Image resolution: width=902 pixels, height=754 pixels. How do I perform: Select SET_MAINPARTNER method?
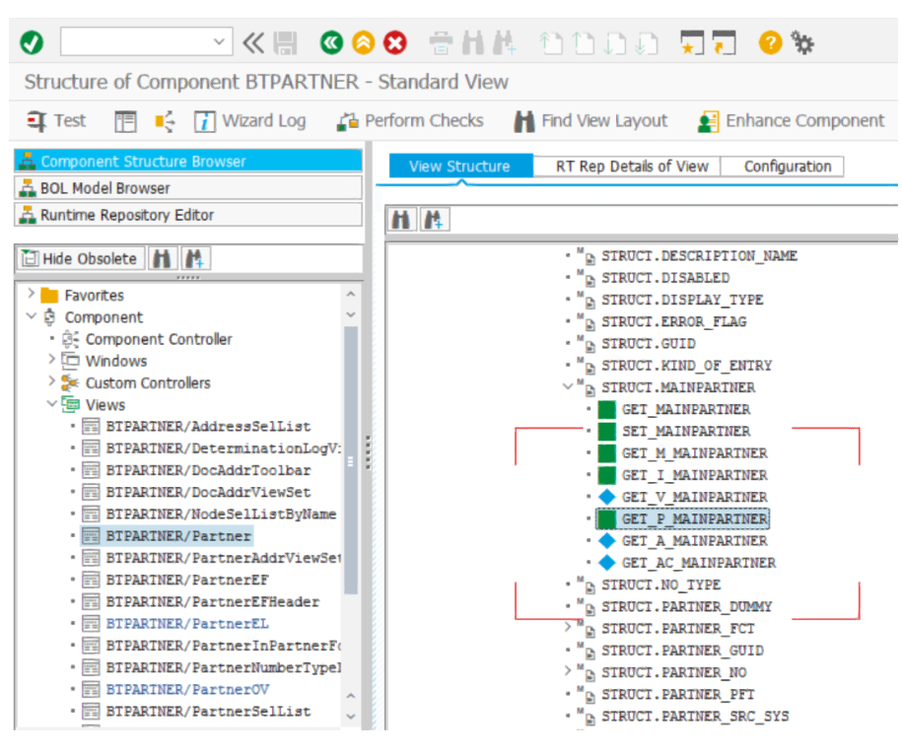click(686, 432)
